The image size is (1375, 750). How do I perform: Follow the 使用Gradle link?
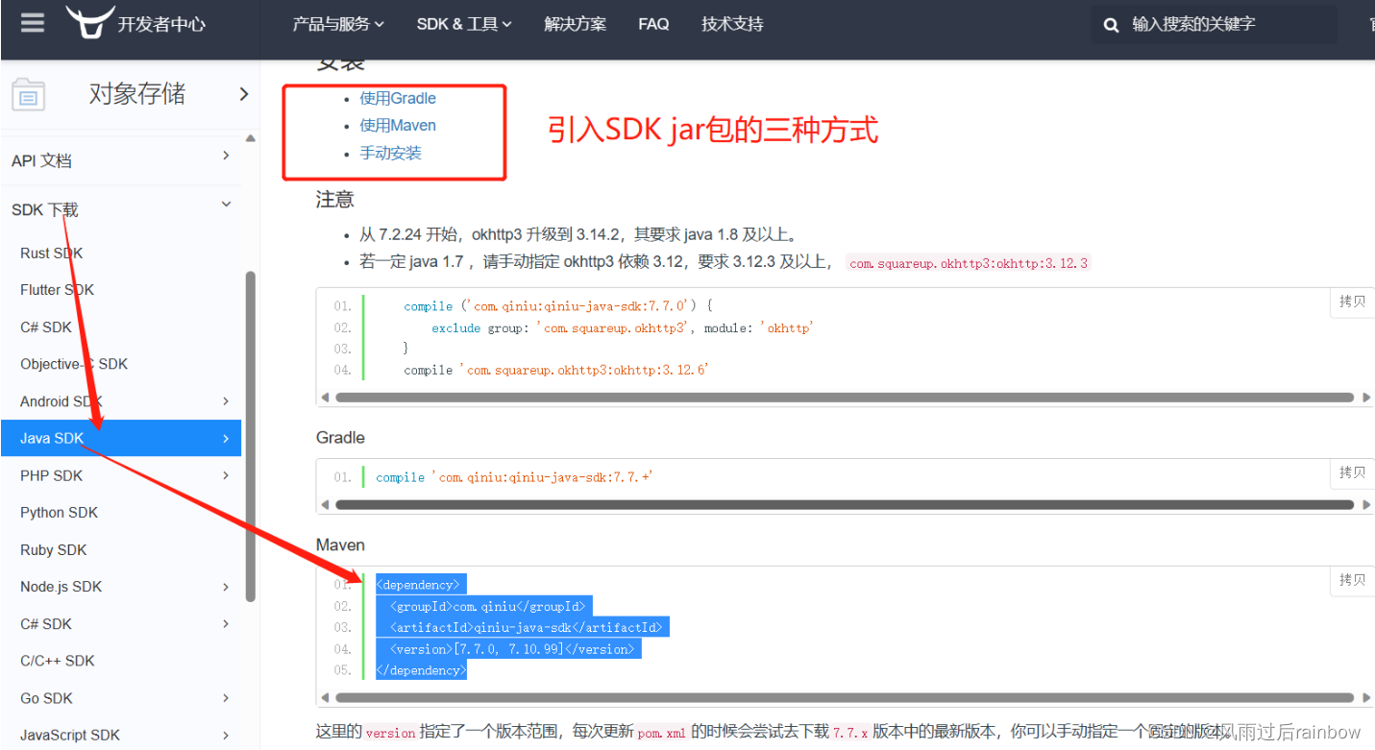pyautogui.click(x=398, y=98)
